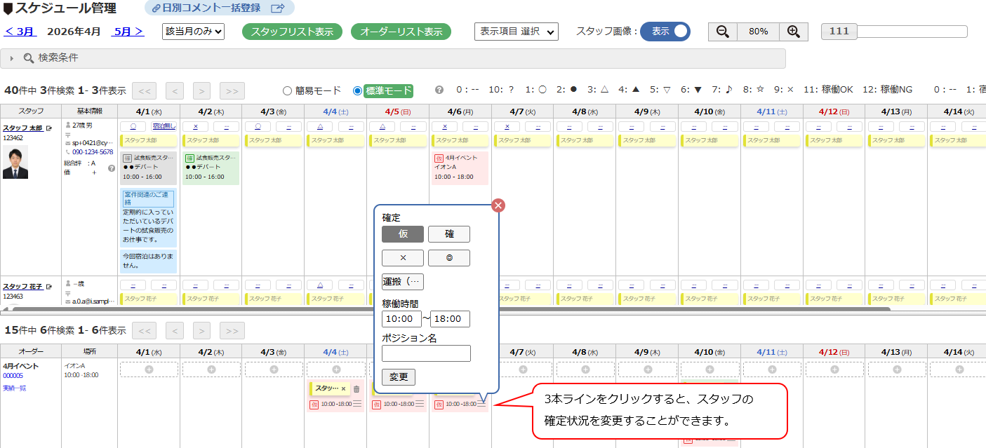The width and height of the screenshot is (986, 448).
Task: Change スタッフ 太郎 4/4 △ status
Action: (x=320, y=127)
